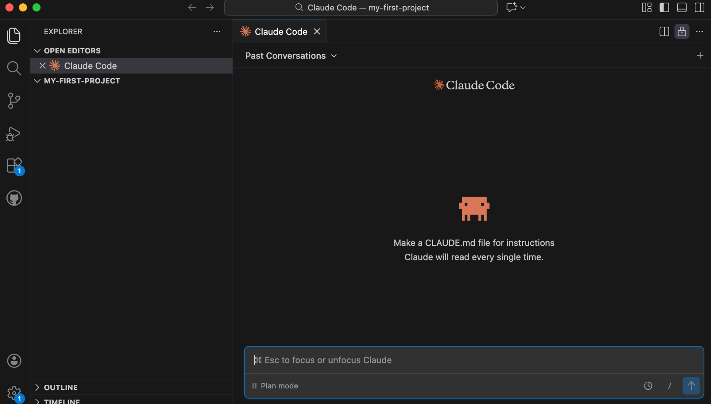711x404 pixels.
Task: Click the lock editor group button
Action: (x=682, y=32)
